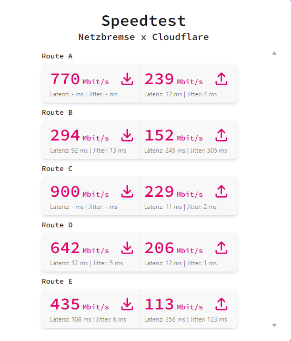The image size is (291, 341).
Task: Click the Netzbremse x Cloudflare subtitle
Action: coord(144,37)
